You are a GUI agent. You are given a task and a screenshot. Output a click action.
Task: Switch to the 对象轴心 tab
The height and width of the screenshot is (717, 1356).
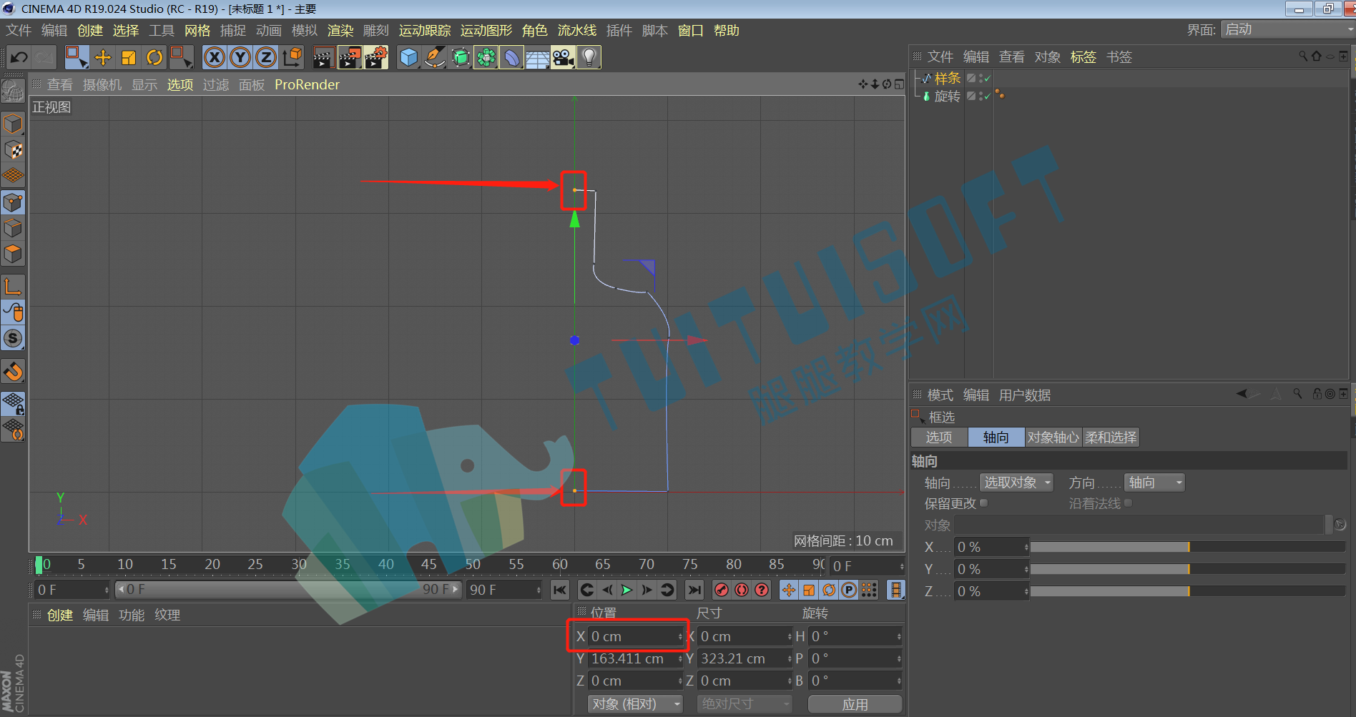coord(1053,437)
